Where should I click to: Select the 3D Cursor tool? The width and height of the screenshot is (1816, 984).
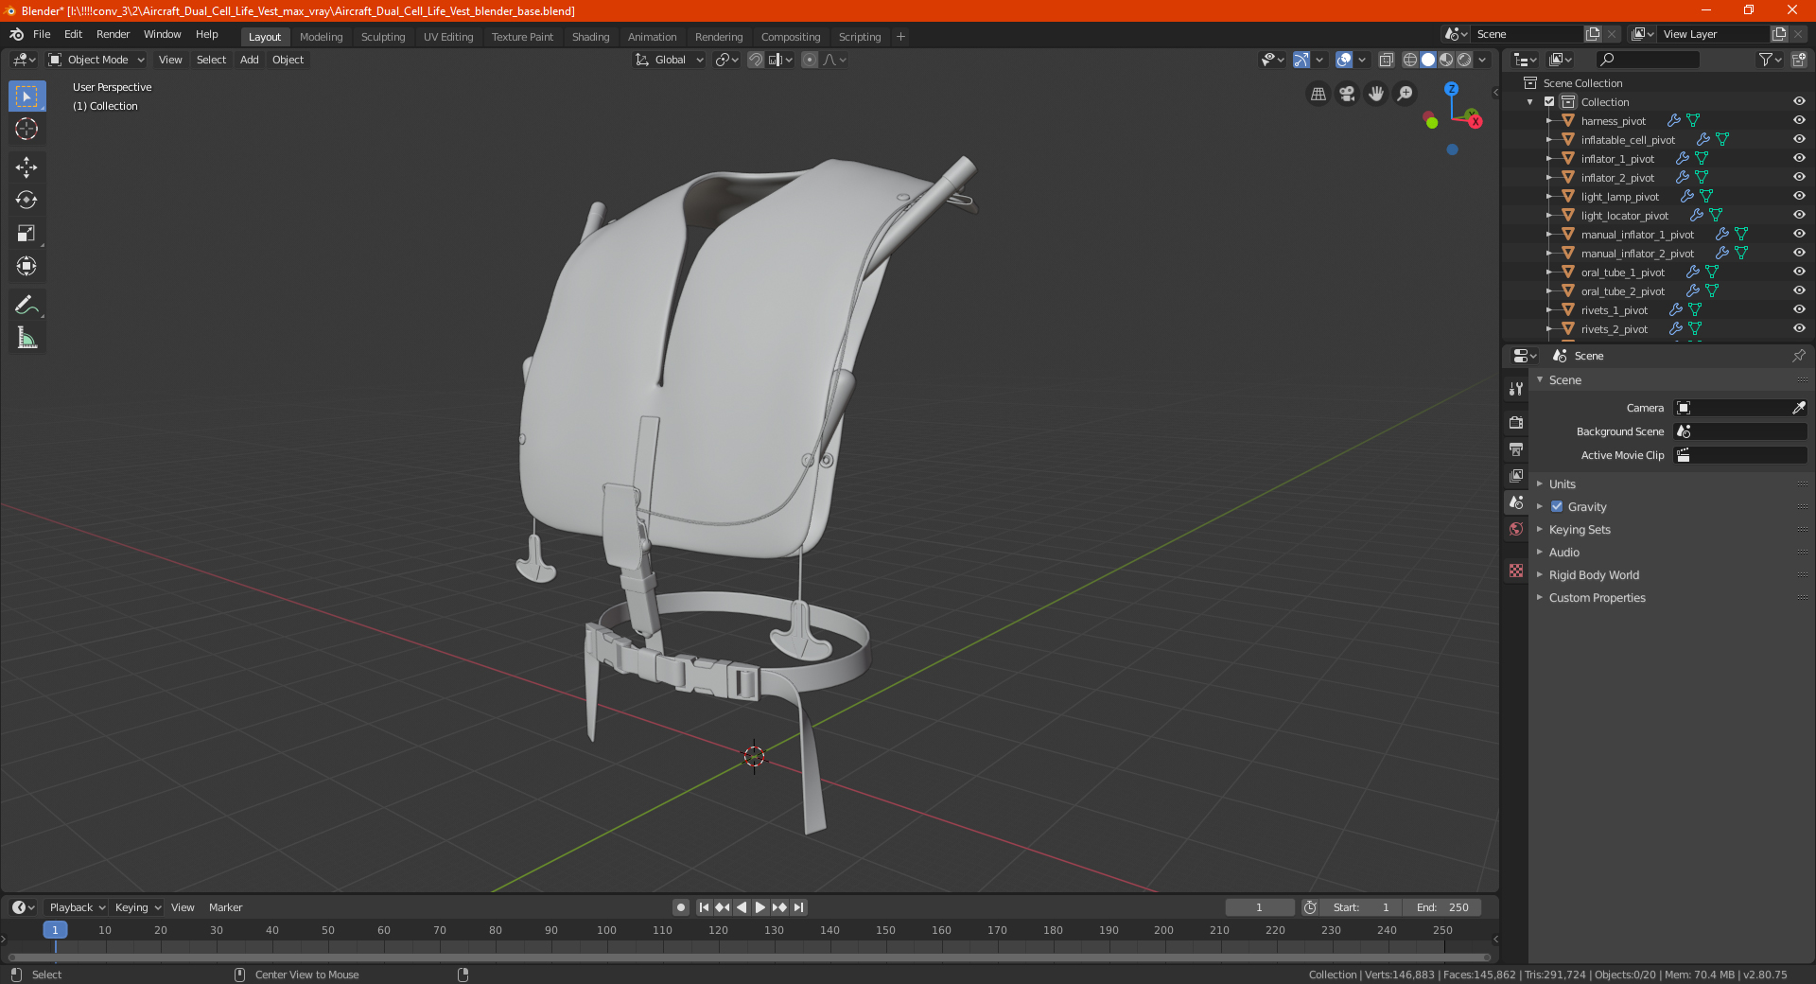coord(26,130)
